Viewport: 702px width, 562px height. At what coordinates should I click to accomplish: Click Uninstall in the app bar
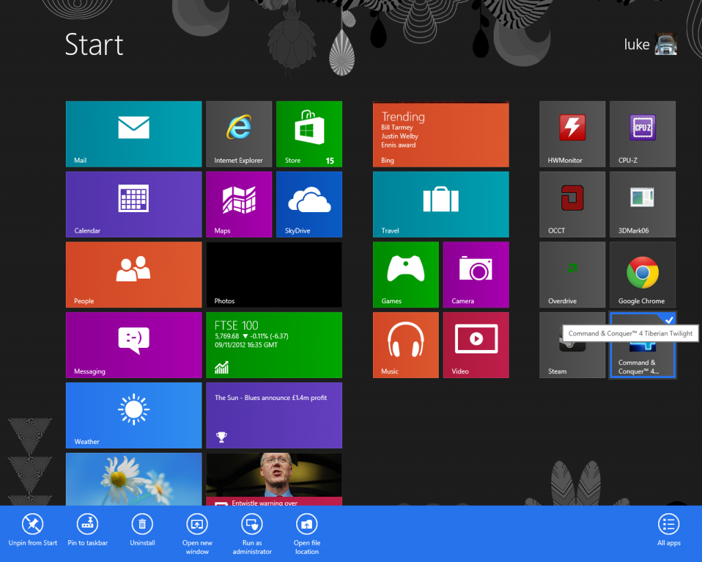(x=143, y=530)
